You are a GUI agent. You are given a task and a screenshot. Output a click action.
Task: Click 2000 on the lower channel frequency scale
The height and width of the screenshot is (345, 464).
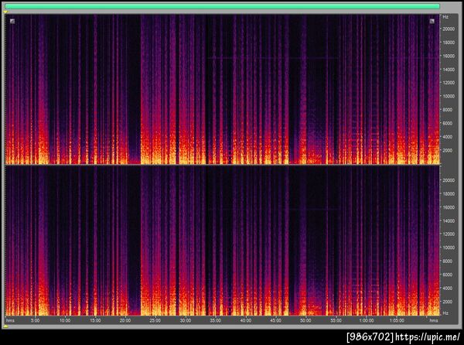449,302
